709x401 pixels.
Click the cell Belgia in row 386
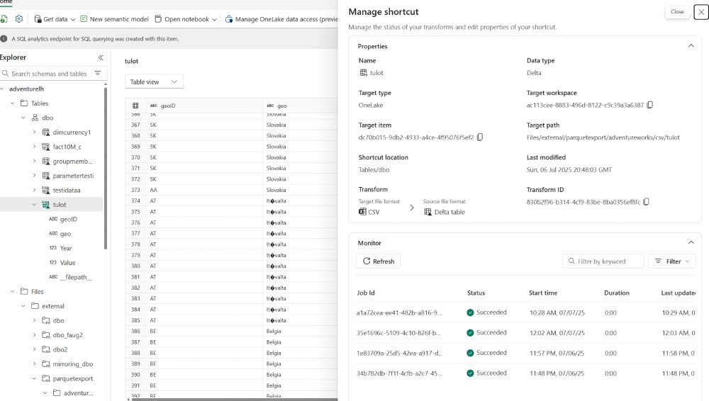pos(274,332)
